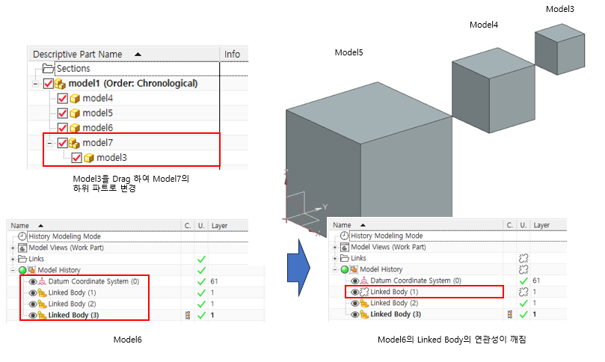Screen dimensions: 605x362
Task: Click the History Modeling Mode clock icon, left panel
Action: tap(22, 236)
